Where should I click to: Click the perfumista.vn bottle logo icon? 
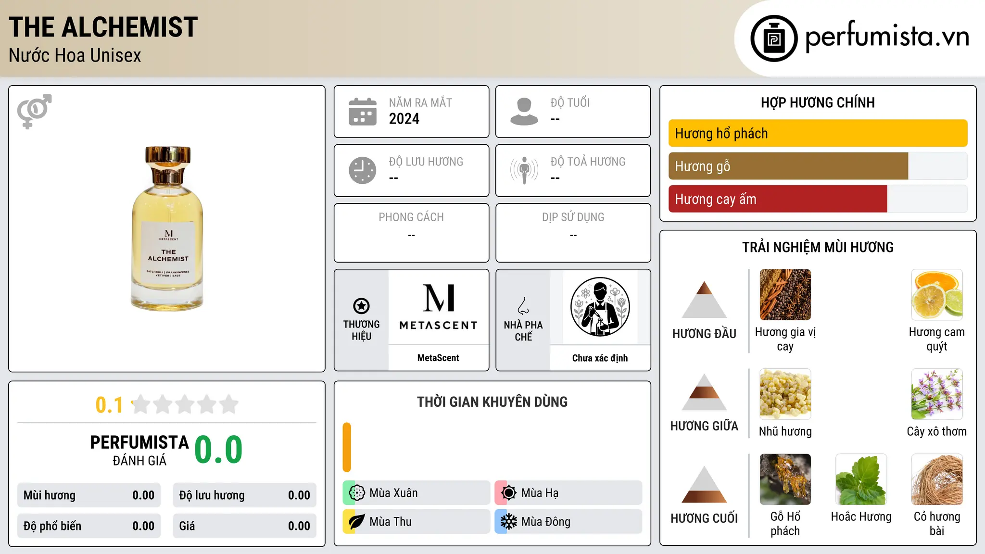[x=774, y=38]
